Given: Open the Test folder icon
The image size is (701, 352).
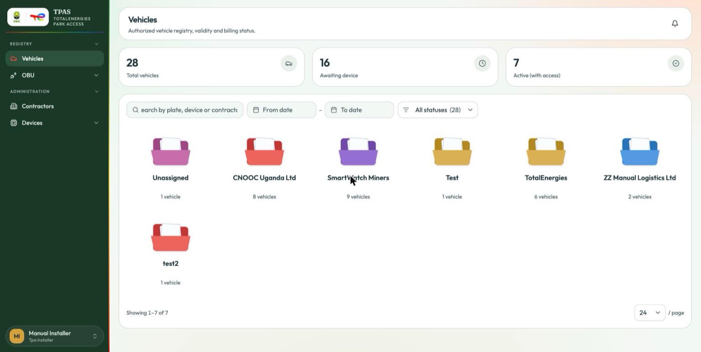Looking at the screenshot, I should pos(452,151).
